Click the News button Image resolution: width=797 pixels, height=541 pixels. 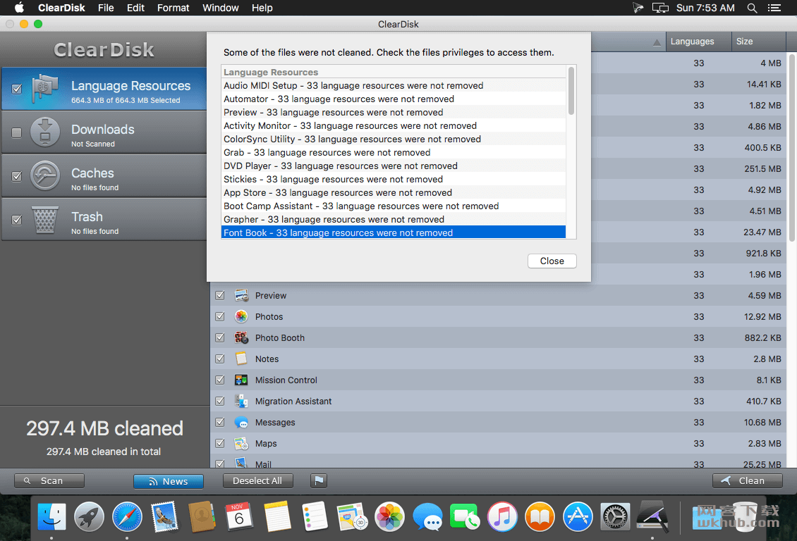(169, 481)
